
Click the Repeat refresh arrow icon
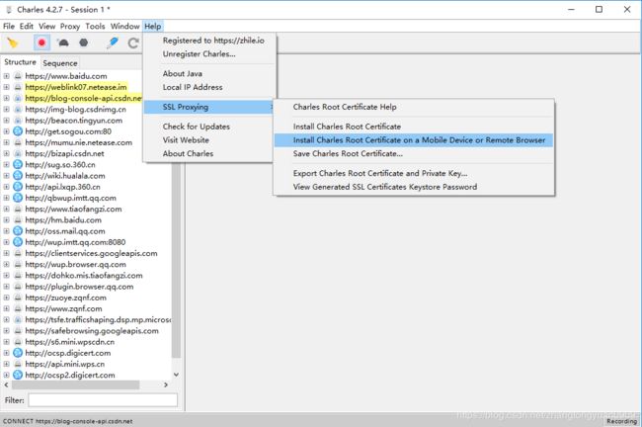(x=133, y=43)
